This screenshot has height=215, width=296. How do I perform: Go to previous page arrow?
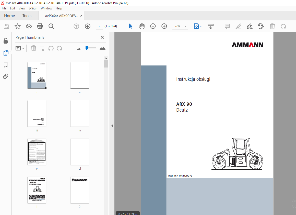pyautogui.click(x=76, y=26)
